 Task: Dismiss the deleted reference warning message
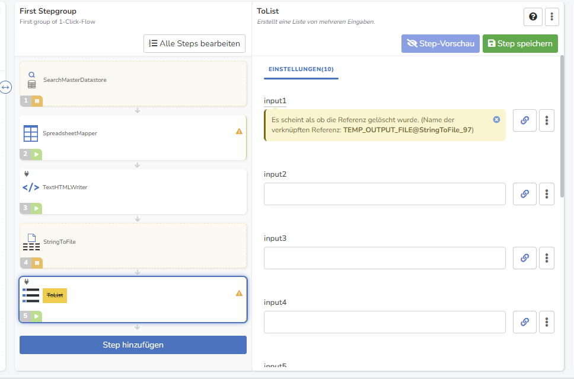pyautogui.click(x=496, y=119)
